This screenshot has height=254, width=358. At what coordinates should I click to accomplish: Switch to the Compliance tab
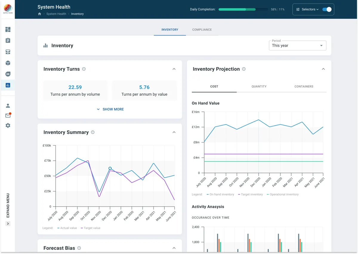tap(202, 30)
